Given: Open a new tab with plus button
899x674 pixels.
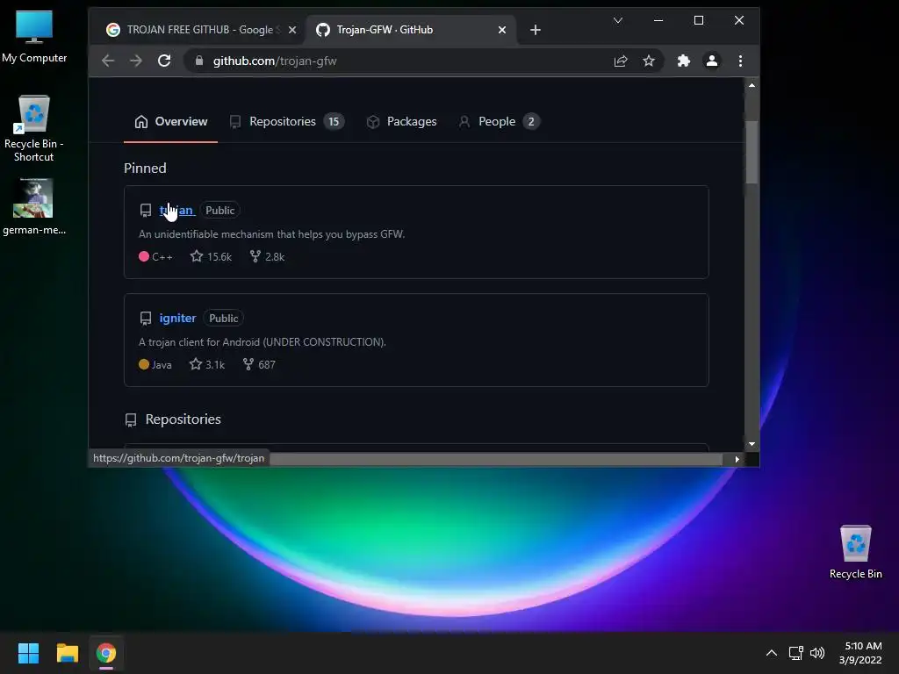Looking at the screenshot, I should [535, 30].
